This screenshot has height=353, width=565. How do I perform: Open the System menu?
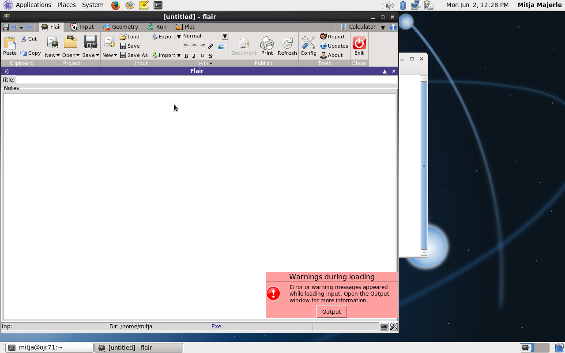click(x=93, y=5)
